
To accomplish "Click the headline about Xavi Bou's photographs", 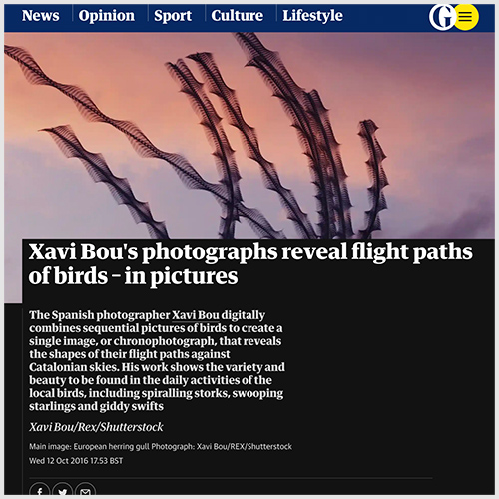I will pos(250,263).
